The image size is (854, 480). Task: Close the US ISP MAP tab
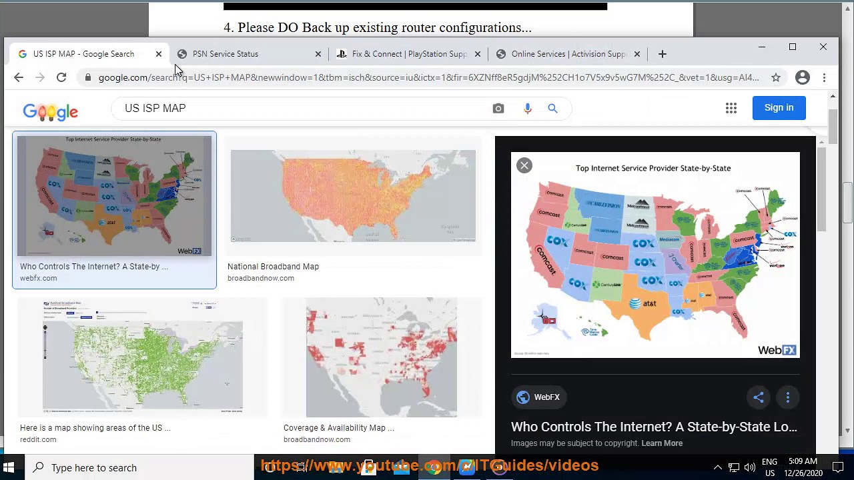click(x=159, y=54)
